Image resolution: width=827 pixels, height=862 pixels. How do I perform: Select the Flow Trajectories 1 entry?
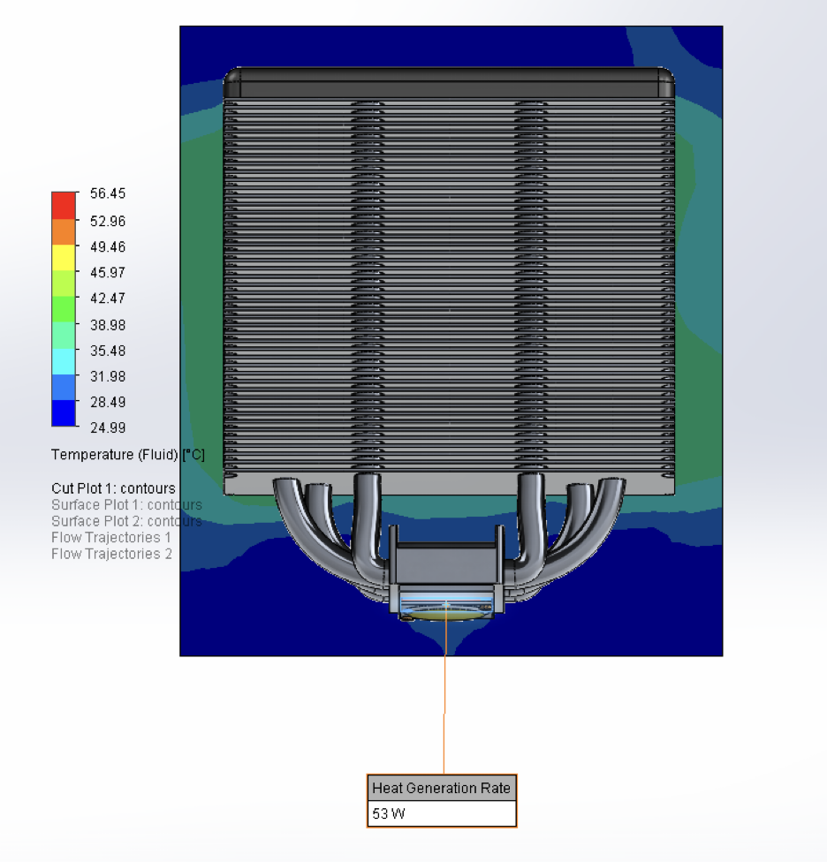pyautogui.click(x=111, y=537)
